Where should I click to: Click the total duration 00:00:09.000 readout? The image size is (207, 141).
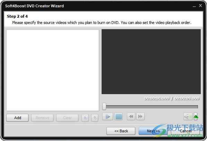(x=187, y=98)
